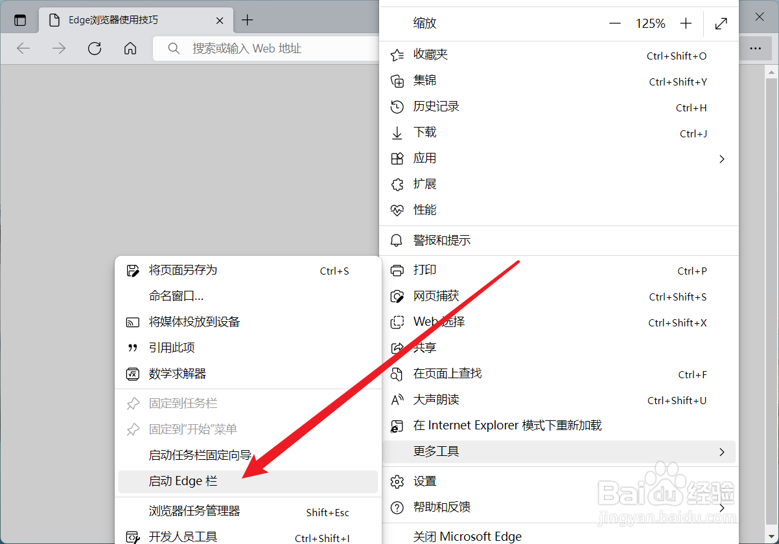Expand 帮助和反馈 submenu
Image resolution: width=779 pixels, height=544 pixels.
[x=559, y=507]
